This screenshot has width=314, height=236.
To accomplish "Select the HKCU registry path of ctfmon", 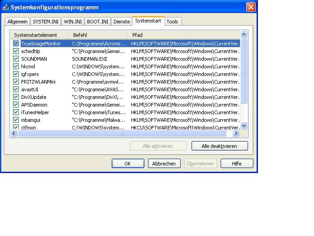I will tap(185, 127).
